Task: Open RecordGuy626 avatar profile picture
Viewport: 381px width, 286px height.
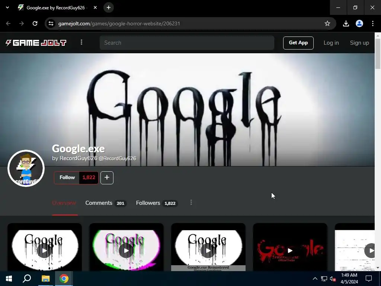Action: [26, 168]
